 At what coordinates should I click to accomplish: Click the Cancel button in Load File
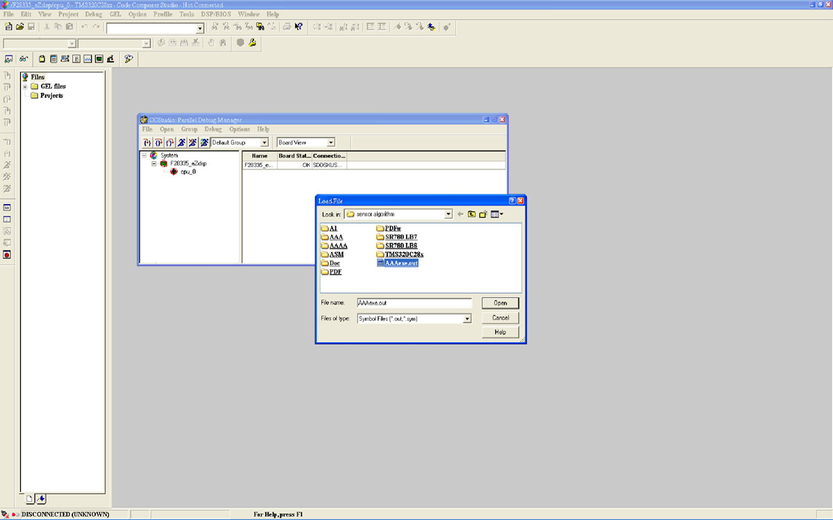pyautogui.click(x=500, y=317)
